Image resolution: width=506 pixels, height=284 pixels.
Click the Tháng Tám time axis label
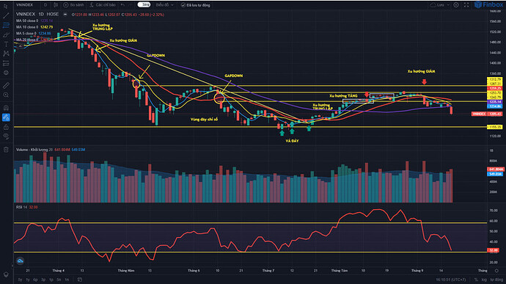coord(339,271)
